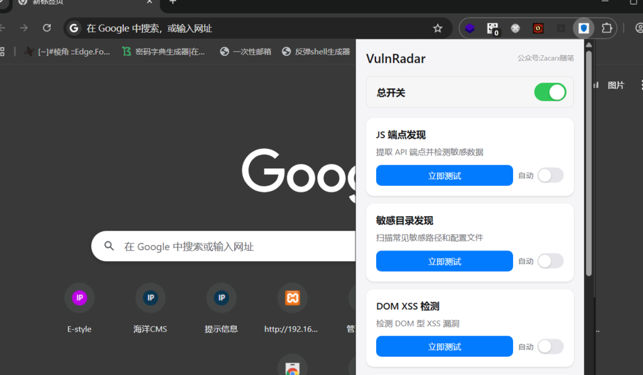Screen dimensions: 643x375
Task: Run 立即测试 for DOM XSS 检测
Action: (444, 346)
